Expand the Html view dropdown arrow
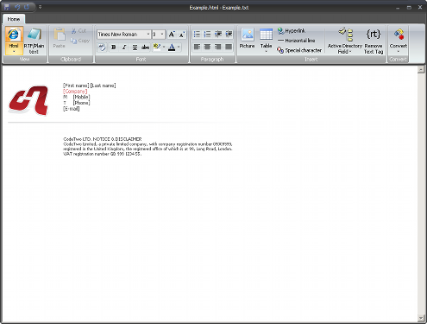This screenshot has height=324, width=427. 14,52
